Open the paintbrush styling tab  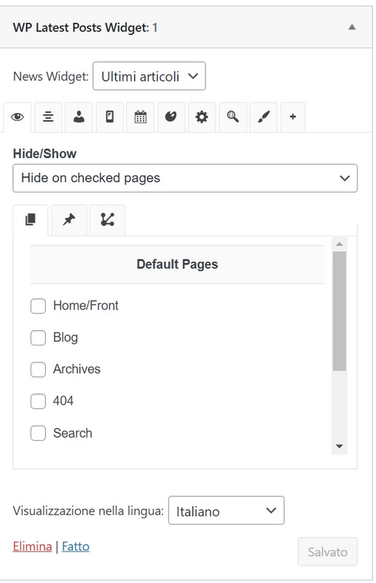coord(264,117)
